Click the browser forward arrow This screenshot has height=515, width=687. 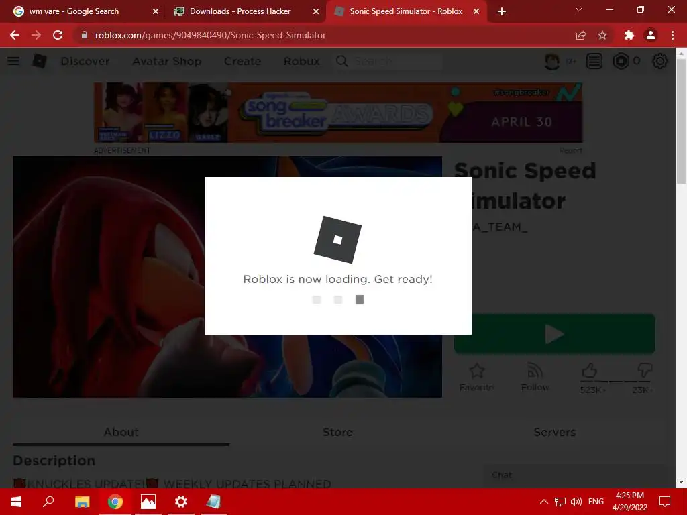[36, 35]
